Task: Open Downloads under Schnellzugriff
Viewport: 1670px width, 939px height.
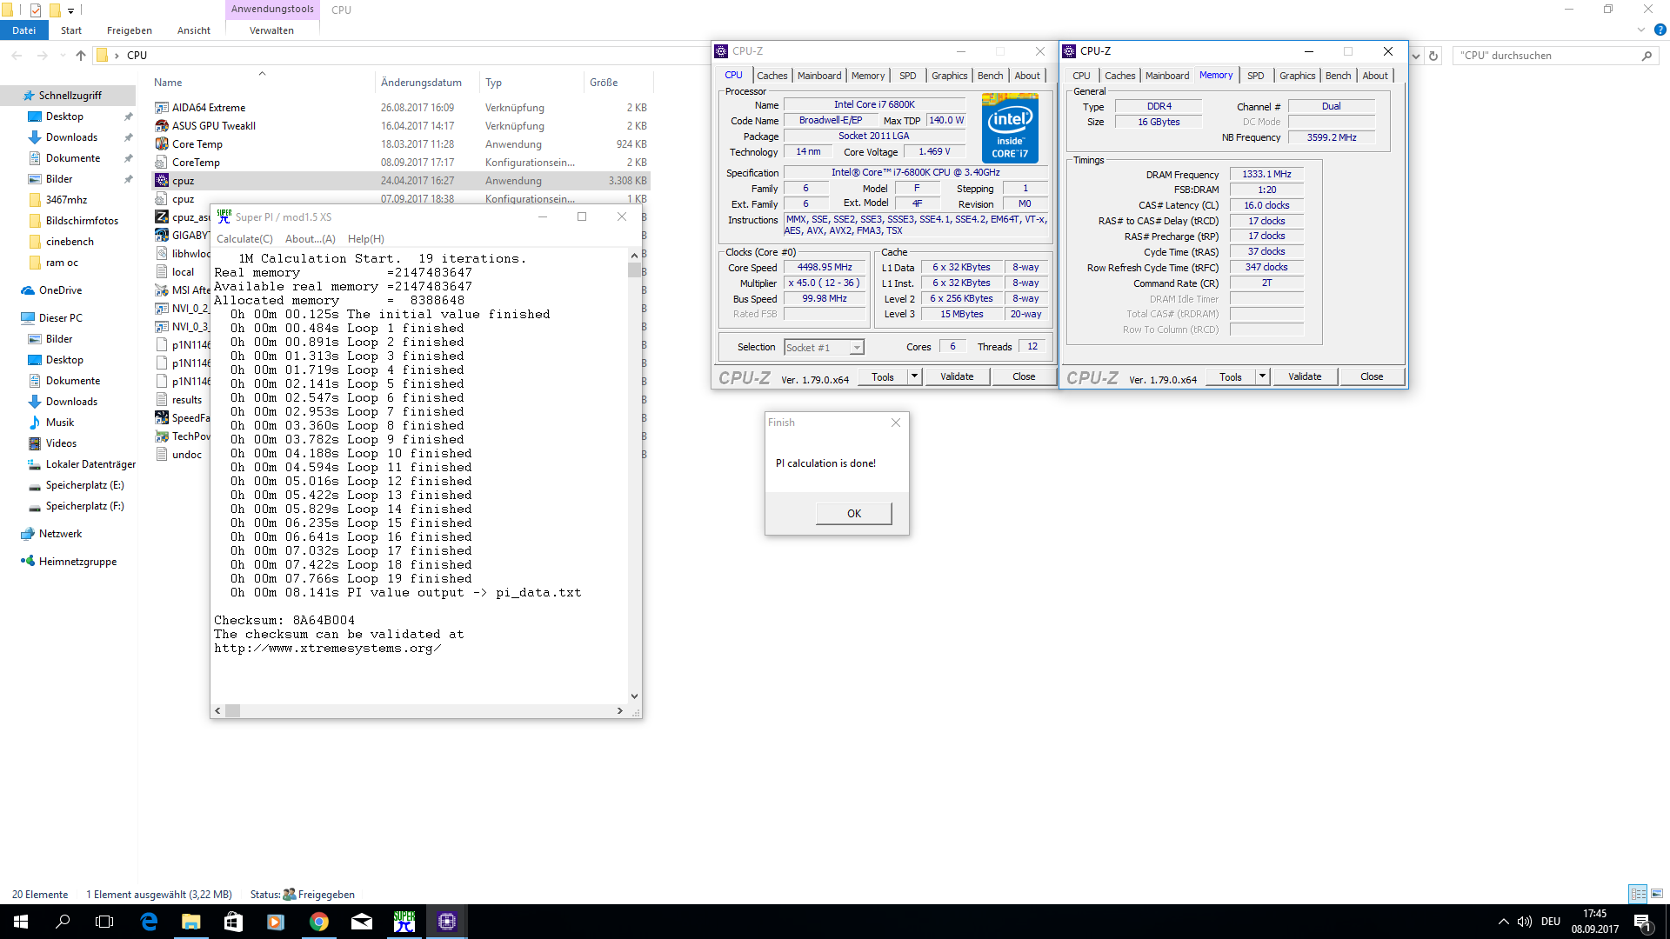Action: point(71,137)
